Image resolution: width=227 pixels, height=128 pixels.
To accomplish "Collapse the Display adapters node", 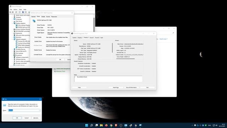I will (x=12, y=23).
